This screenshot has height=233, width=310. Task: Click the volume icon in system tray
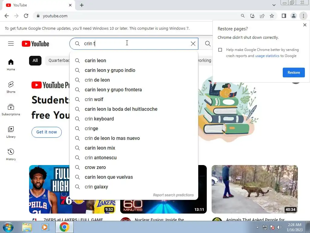pyautogui.click(x=279, y=227)
